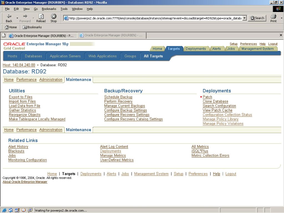Open the Back button history dropdown
The width and height of the screenshot is (284, 213).
pos(17,18)
